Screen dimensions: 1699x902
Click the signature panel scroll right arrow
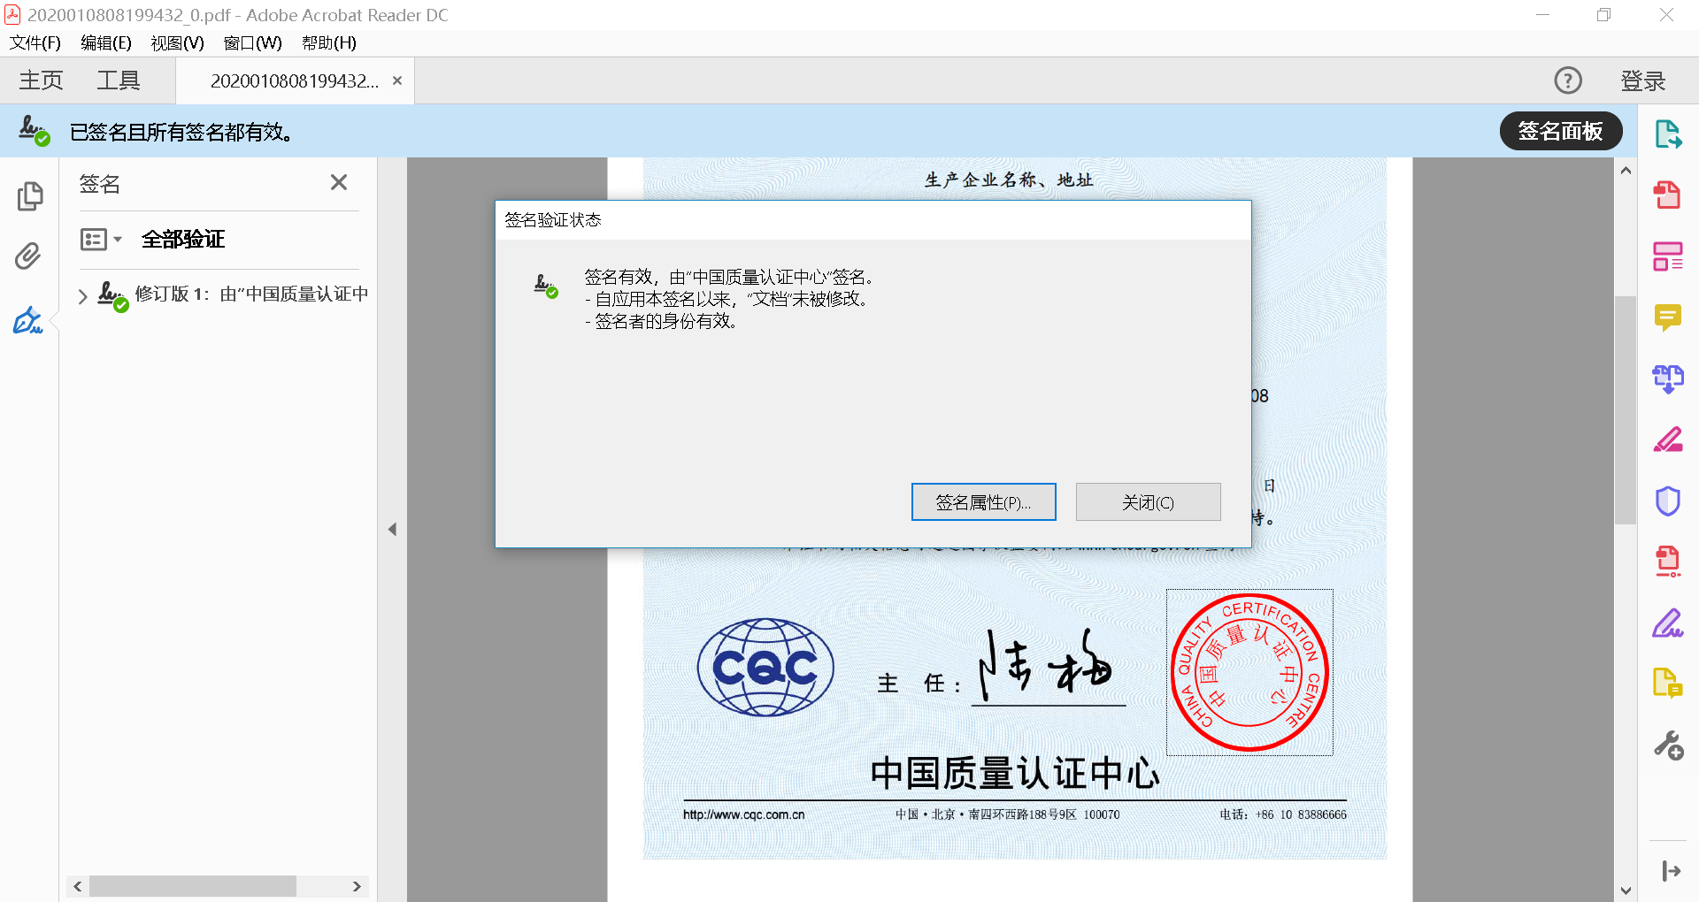[x=357, y=886]
